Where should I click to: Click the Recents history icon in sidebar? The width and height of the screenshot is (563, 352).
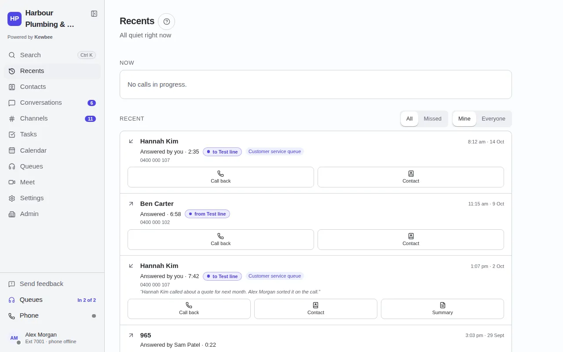tap(12, 71)
